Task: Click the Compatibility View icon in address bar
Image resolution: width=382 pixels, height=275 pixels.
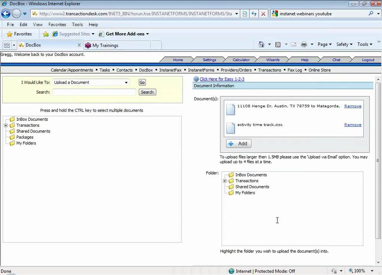Action: (244, 14)
